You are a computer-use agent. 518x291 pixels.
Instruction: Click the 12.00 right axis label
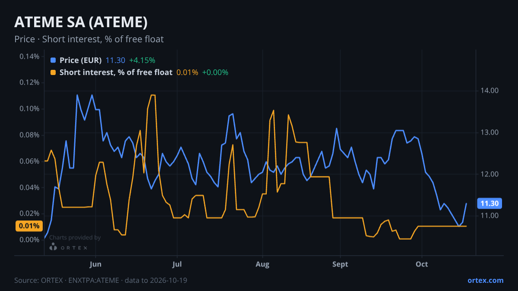coord(490,174)
